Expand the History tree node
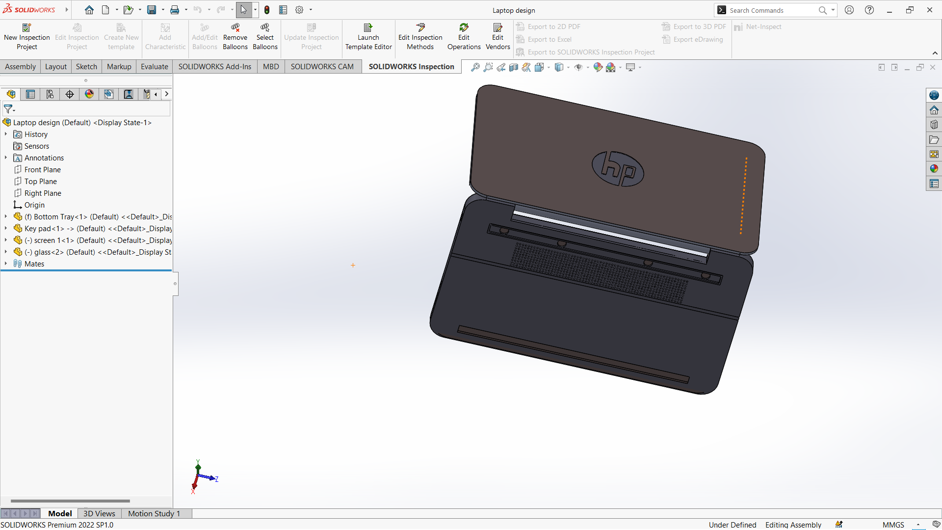The height and width of the screenshot is (530, 942). (6, 134)
